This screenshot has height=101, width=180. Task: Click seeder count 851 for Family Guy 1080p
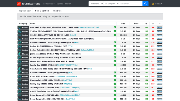(146, 84)
